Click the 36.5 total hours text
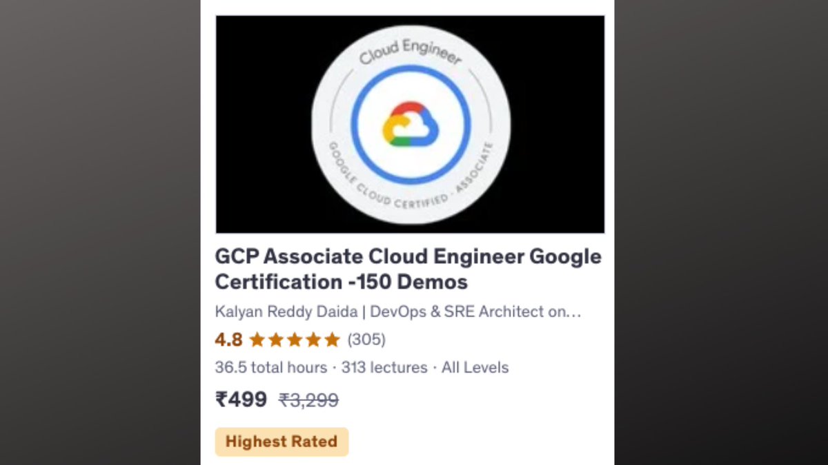This screenshot has height=465, width=828. [x=271, y=368]
